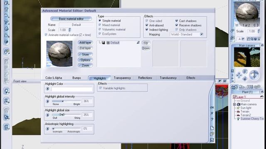Screen dimensions: 266x149
Task: Switch to Transparency tab
Action: click(x=122, y=78)
